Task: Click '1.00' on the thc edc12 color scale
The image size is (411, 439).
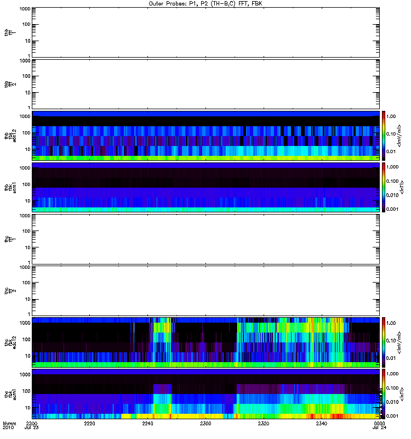Action: [391, 323]
